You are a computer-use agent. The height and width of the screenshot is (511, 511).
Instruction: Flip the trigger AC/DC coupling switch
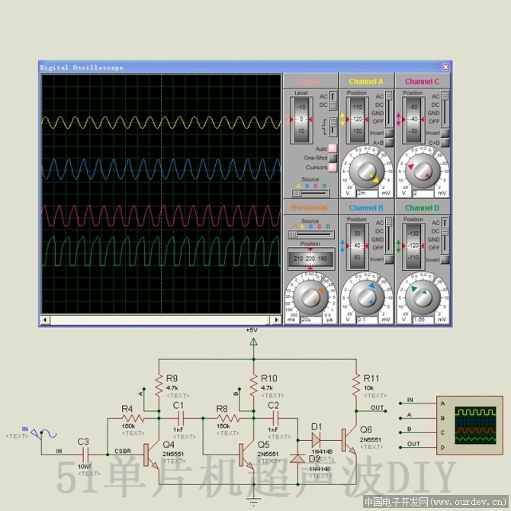(333, 101)
